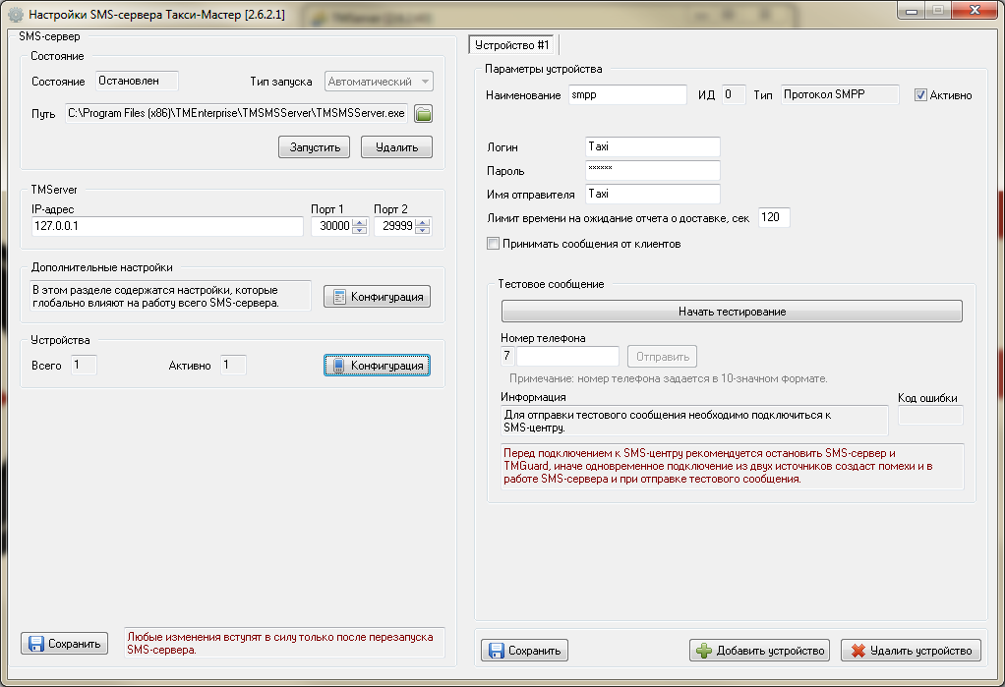Click the Отправить button

(662, 357)
